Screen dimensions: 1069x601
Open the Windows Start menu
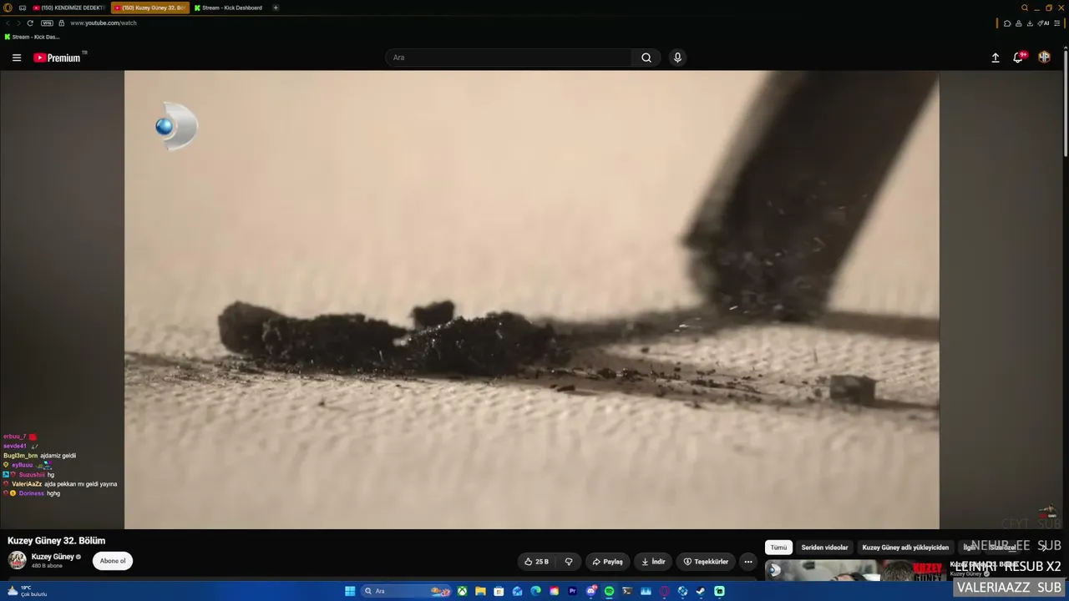point(350,591)
